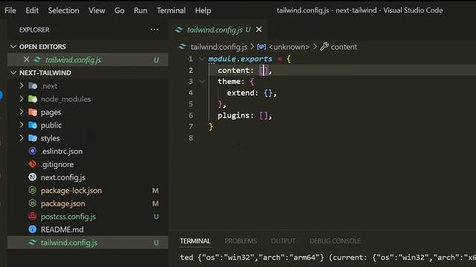Open the File menu
This screenshot has height=267, width=476.
(10, 10)
